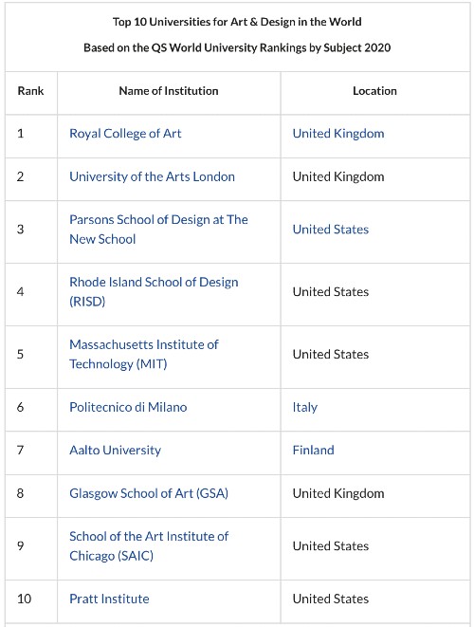The image size is (474, 627).
Task: Open Glasgow School of Art (GSA) link
Action: pos(149,493)
